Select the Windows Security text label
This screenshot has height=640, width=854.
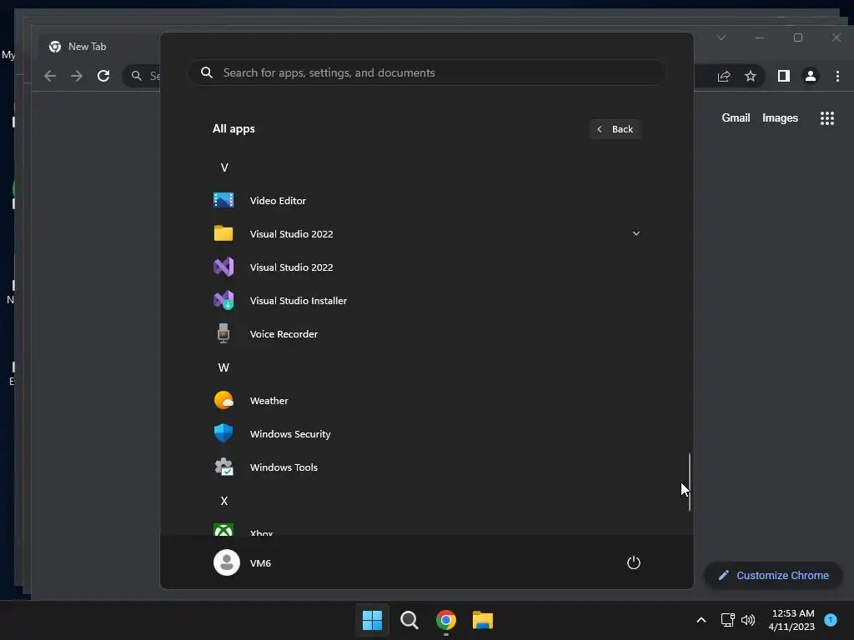point(290,433)
